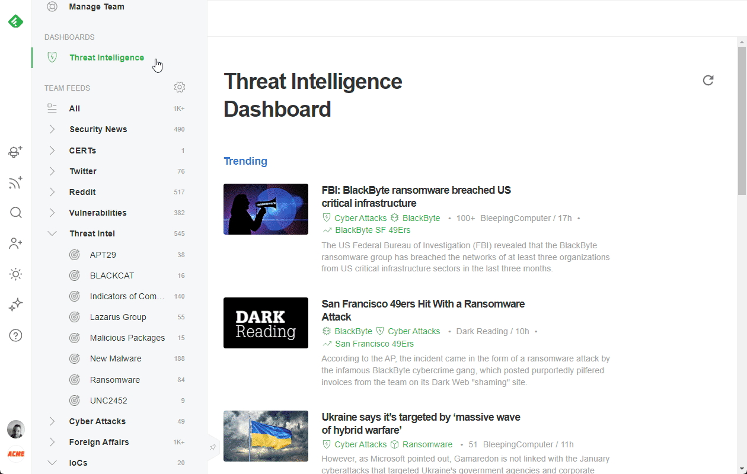This screenshot has height=474, width=747.
Task: Open the Foreign Affairs feed
Action: pos(98,442)
